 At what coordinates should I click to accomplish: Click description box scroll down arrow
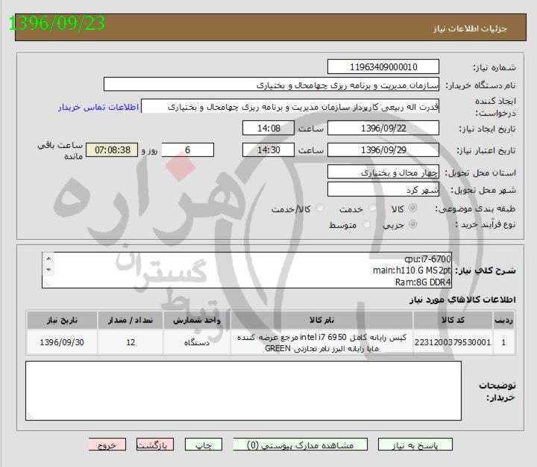48,270
